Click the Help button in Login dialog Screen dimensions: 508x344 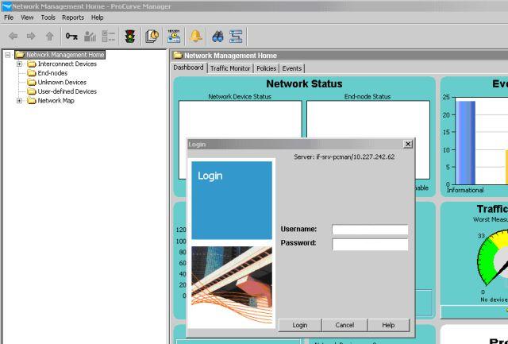(388, 325)
